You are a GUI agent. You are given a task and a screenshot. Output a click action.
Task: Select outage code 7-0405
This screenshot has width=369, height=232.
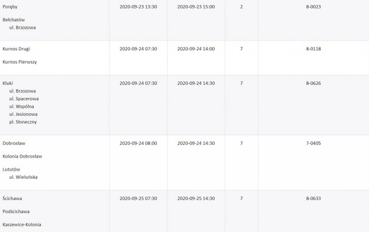point(313,143)
